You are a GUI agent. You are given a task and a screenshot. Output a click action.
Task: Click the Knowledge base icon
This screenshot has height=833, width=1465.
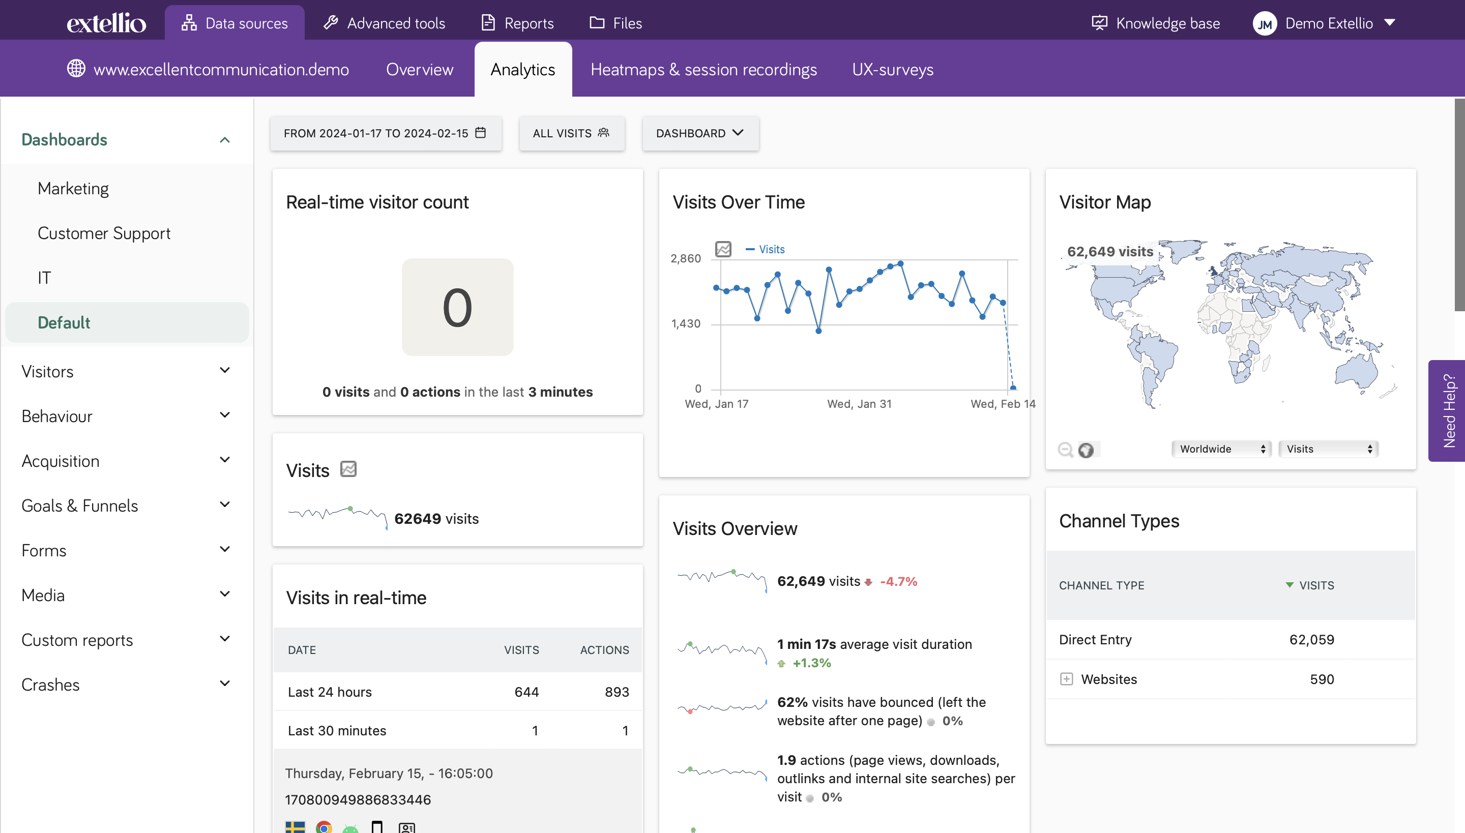[x=1099, y=22]
